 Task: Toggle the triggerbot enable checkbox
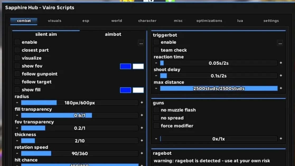tap(156, 42)
